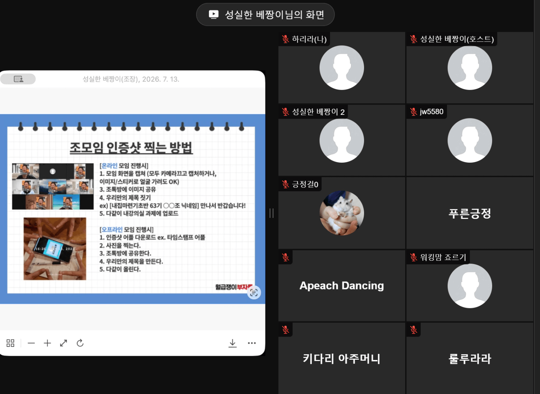
Task: Click the picture-in-picture icon at viewer top-left
Action: tap(18, 79)
